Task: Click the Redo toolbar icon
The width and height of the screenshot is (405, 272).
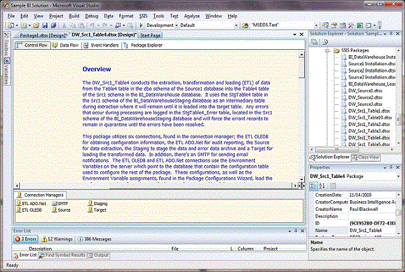Action: 104,25
